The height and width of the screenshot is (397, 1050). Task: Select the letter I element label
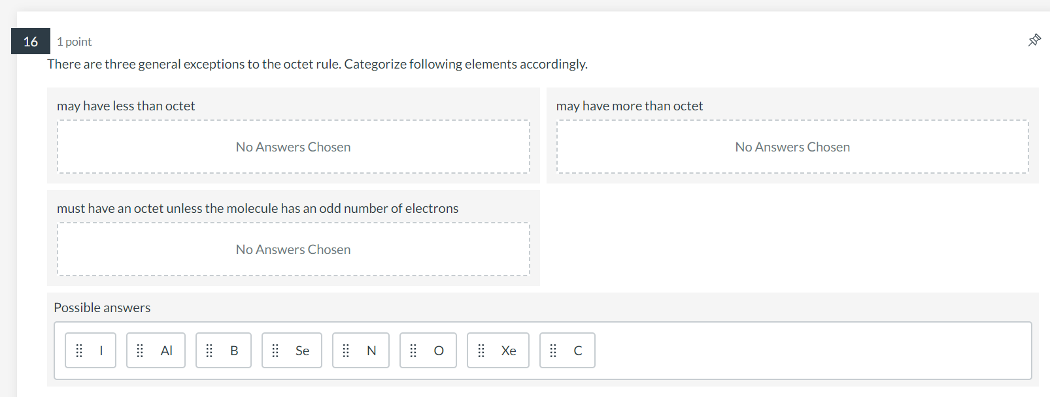pos(101,351)
